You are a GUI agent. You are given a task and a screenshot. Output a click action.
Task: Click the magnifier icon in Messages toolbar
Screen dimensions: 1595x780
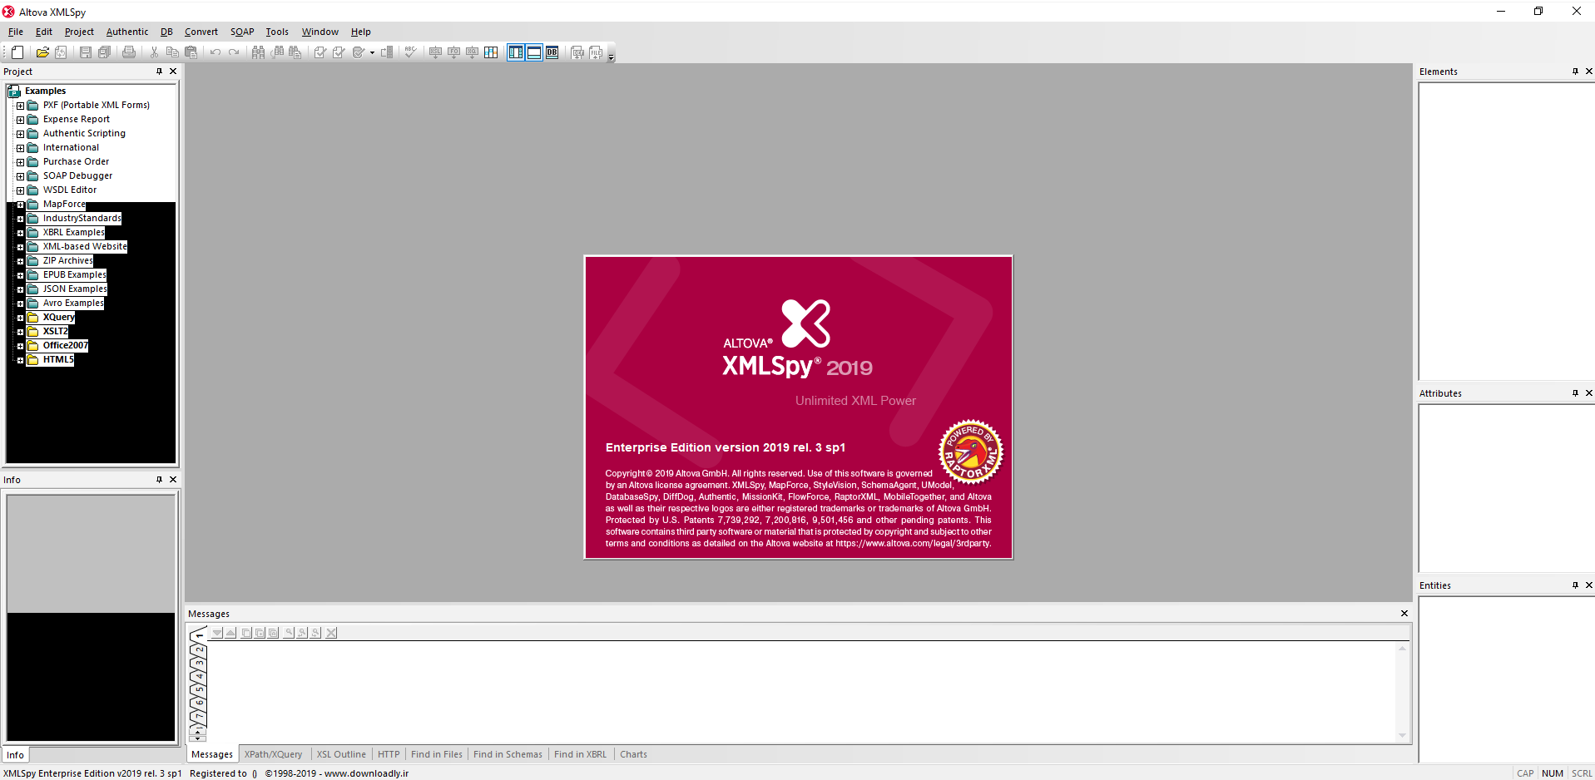tap(289, 633)
